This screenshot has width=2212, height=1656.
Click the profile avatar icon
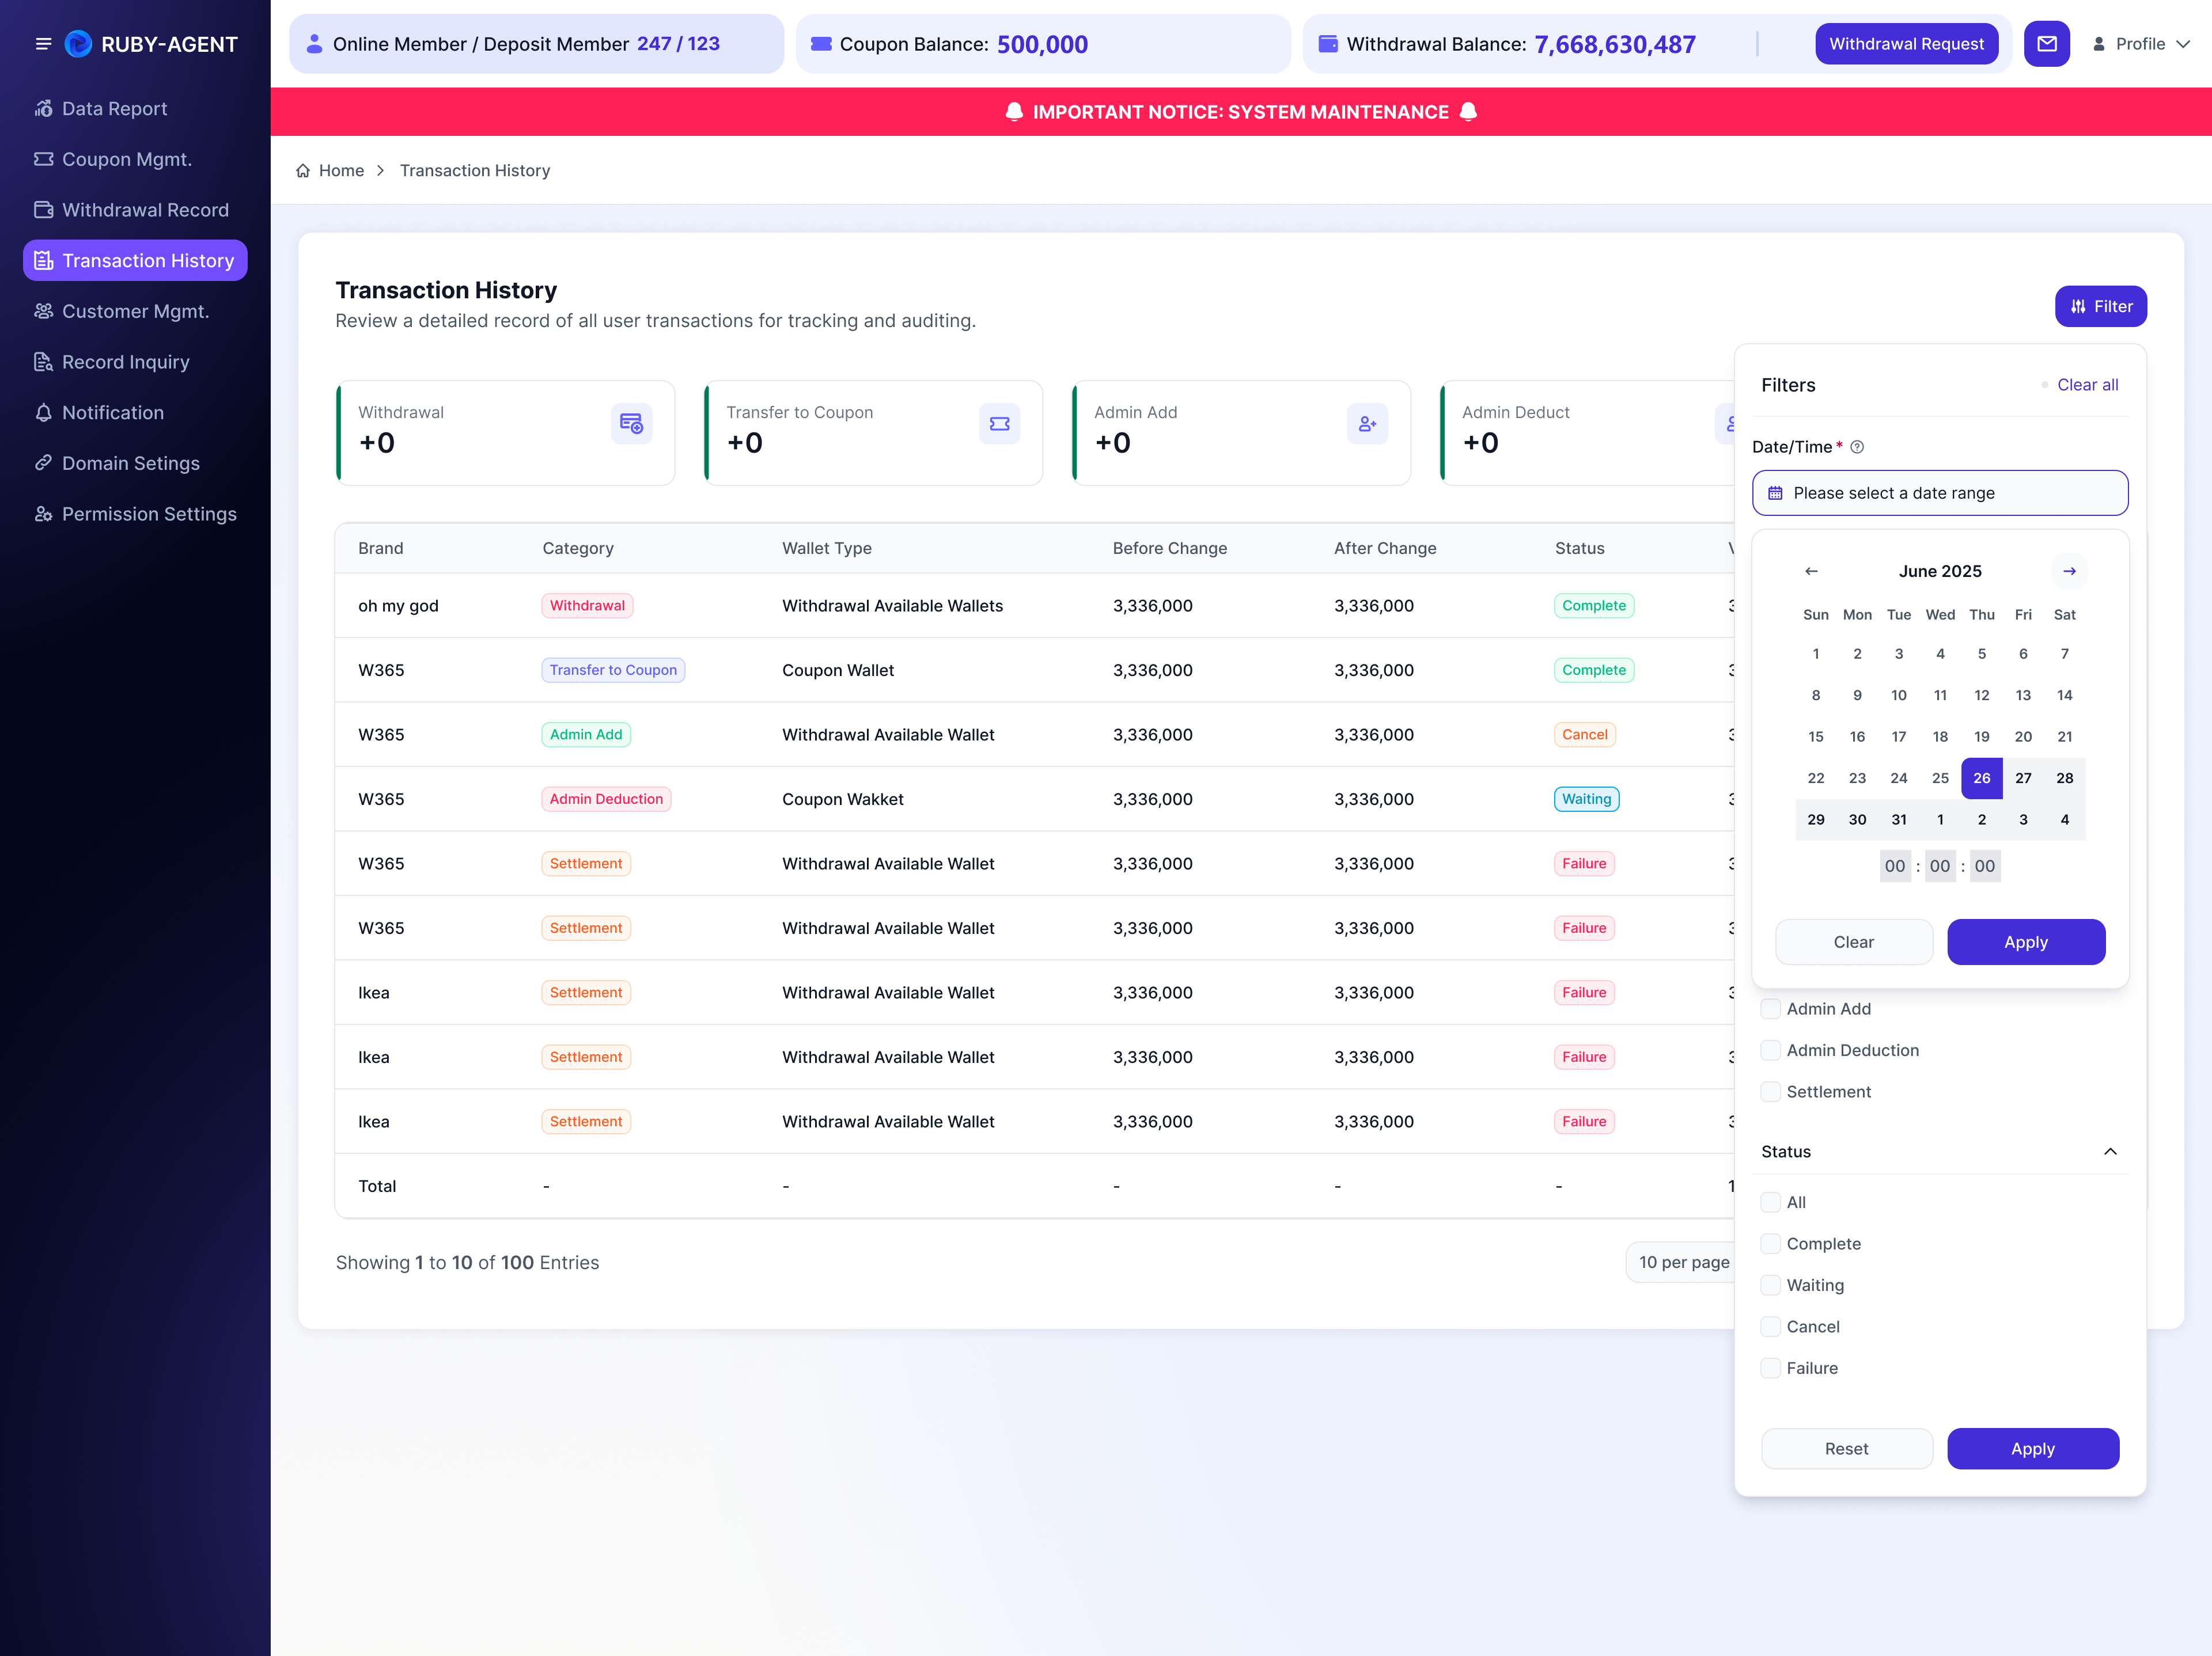[2099, 44]
